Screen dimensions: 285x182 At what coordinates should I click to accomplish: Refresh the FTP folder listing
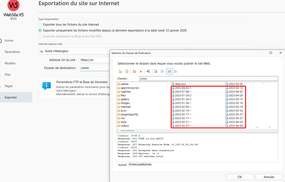pyautogui.click(x=127, y=71)
